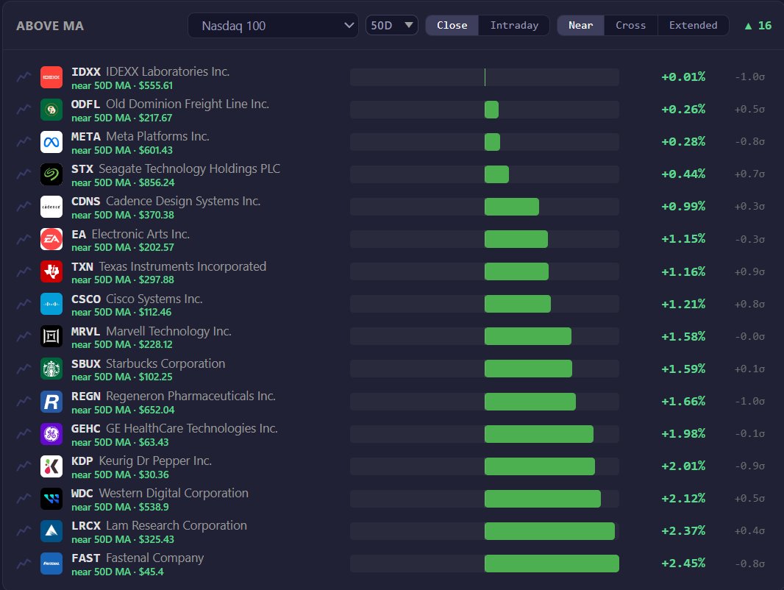Click the Starbucks logo icon
The image size is (784, 590).
51,369
